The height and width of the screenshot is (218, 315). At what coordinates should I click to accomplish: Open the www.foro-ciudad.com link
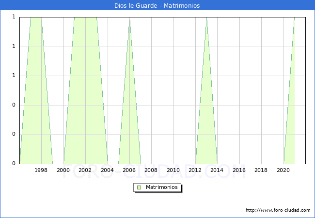[278, 210]
